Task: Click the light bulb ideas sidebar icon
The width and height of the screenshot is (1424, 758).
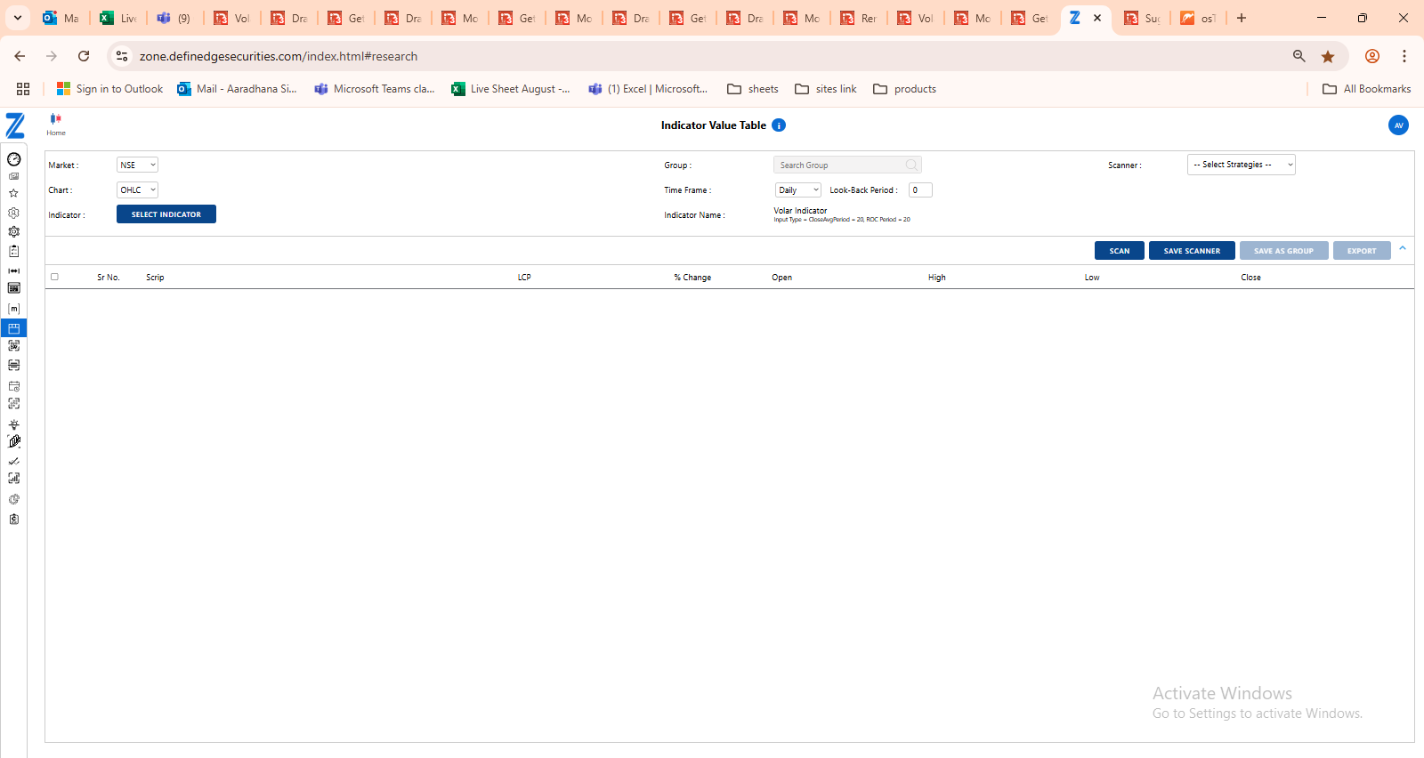Action: tap(14, 424)
